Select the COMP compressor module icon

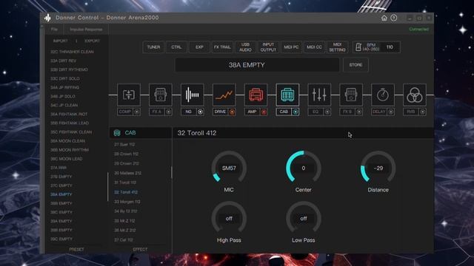[x=129, y=95]
